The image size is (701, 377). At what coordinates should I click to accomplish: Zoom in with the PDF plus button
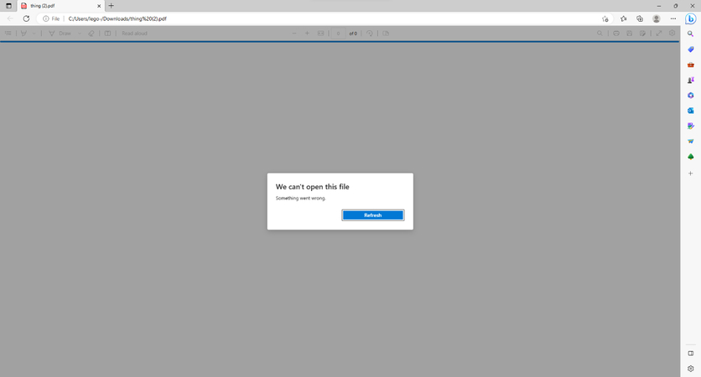click(307, 33)
